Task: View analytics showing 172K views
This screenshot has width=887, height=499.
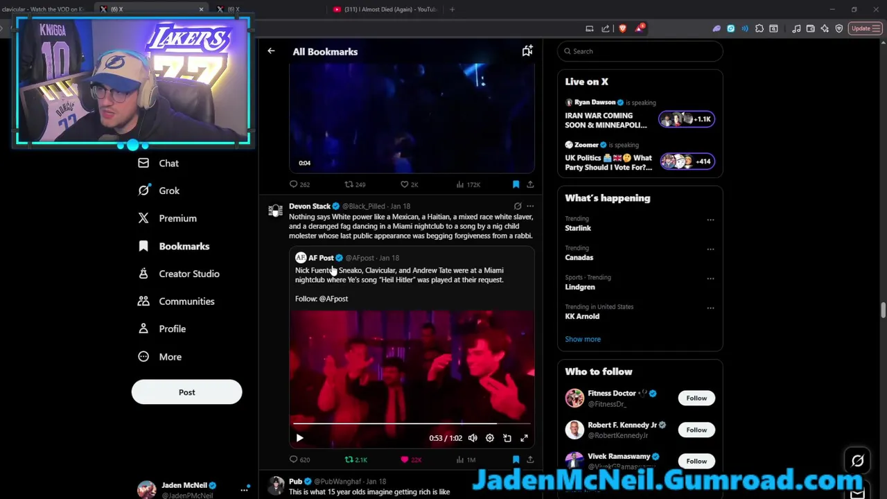Action: (x=468, y=184)
